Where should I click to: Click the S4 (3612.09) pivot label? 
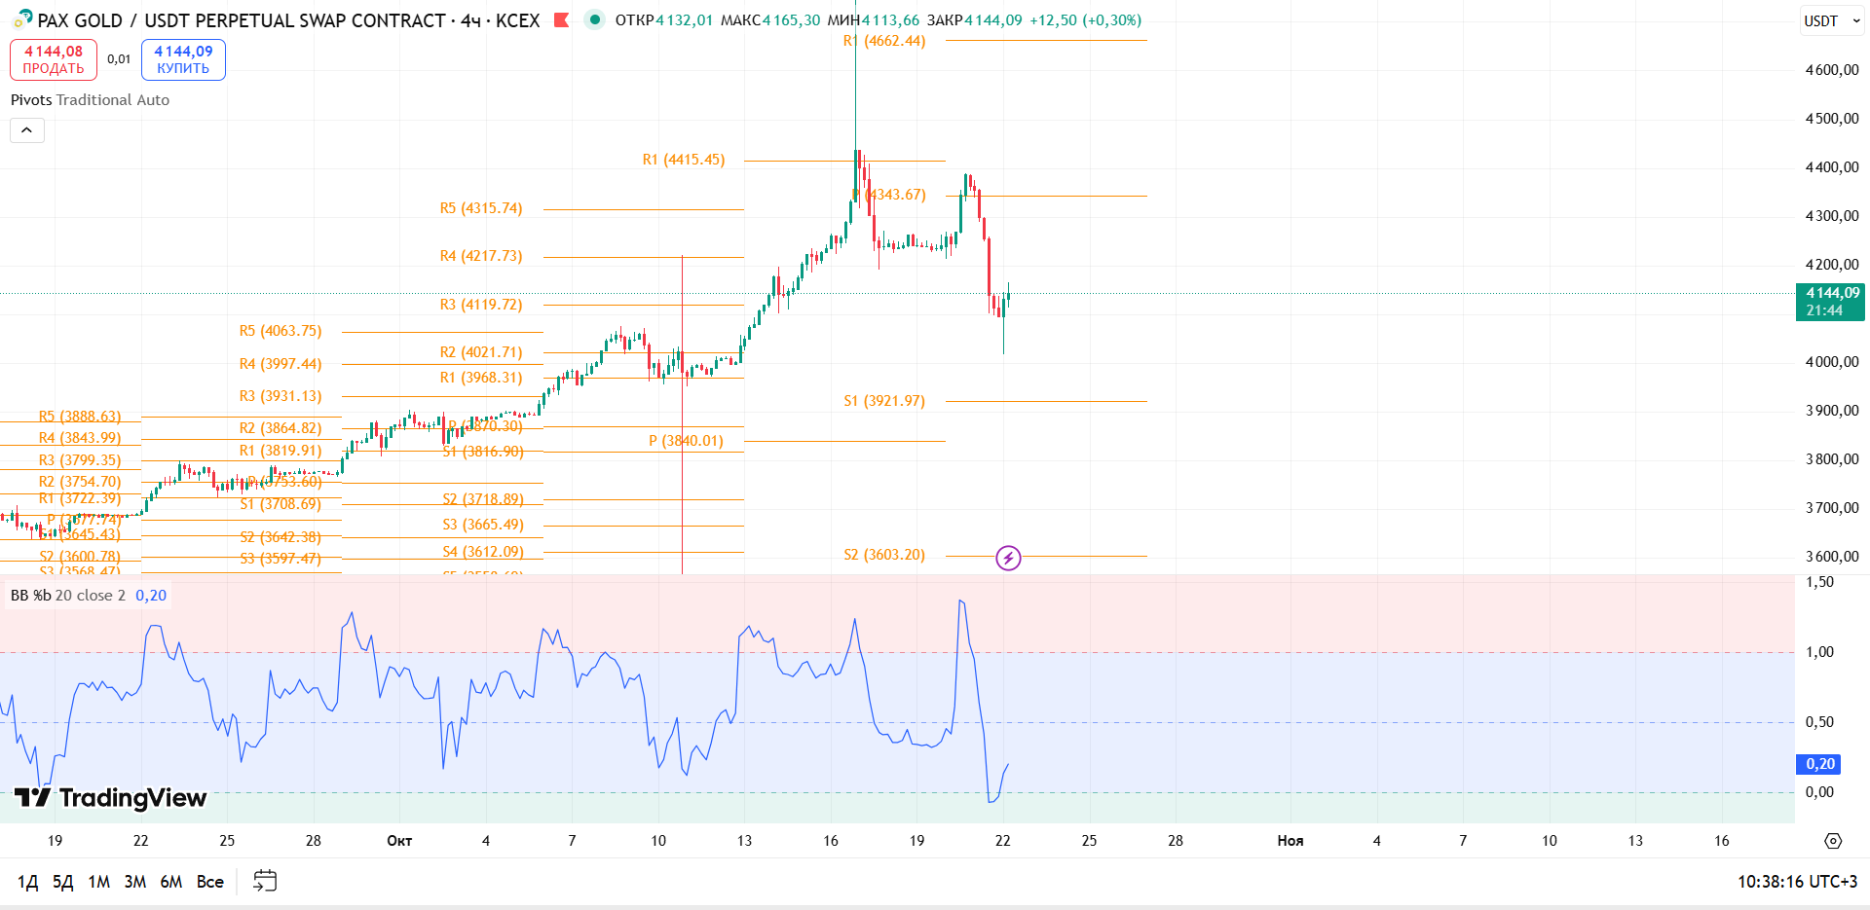[x=483, y=552]
